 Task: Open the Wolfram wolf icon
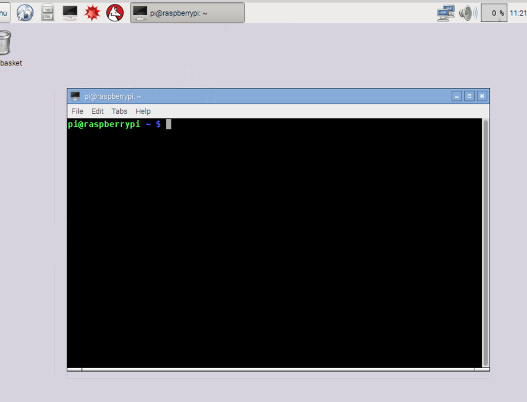click(x=115, y=13)
